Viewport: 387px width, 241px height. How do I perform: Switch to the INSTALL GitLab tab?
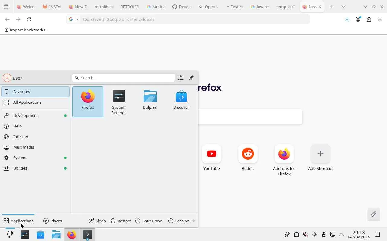(x=52, y=7)
